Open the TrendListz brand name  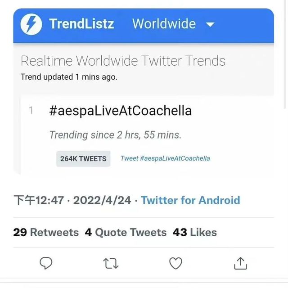click(x=81, y=24)
